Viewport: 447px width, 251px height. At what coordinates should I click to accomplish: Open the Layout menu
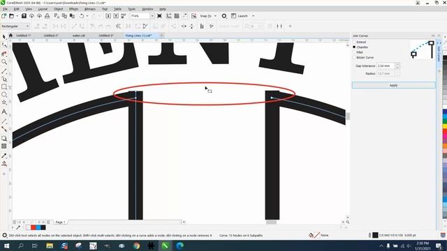point(43,9)
